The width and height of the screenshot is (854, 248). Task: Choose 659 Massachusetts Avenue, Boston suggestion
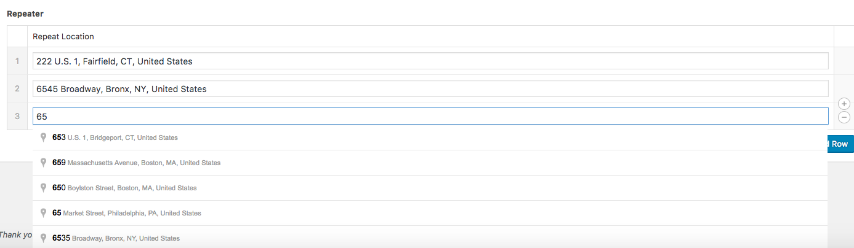click(137, 163)
